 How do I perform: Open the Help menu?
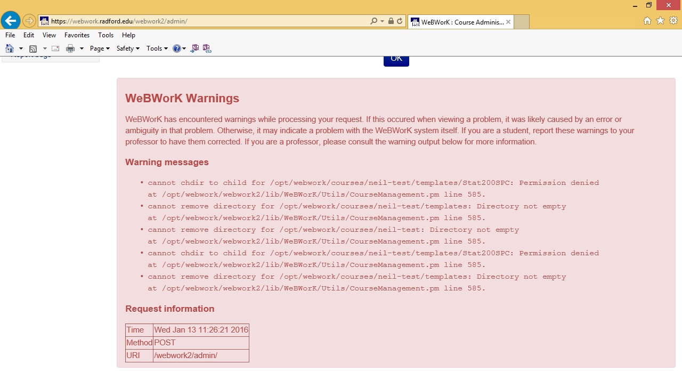coord(128,35)
